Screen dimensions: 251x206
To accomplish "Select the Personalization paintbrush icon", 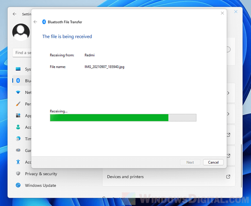I will click(18, 104).
